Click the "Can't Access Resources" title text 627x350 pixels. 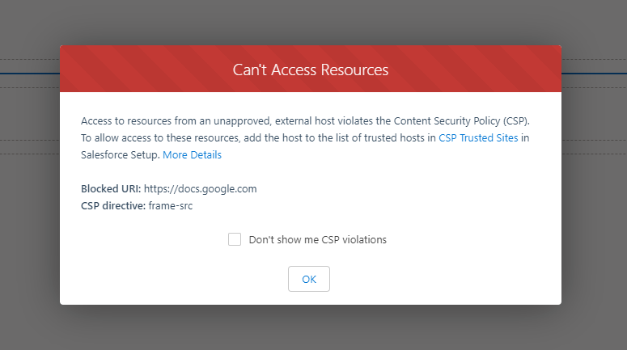[311, 70]
